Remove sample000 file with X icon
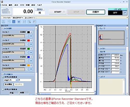Image resolution: width=130 pixels, height=107 pixels. pyautogui.click(x=31, y=36)
